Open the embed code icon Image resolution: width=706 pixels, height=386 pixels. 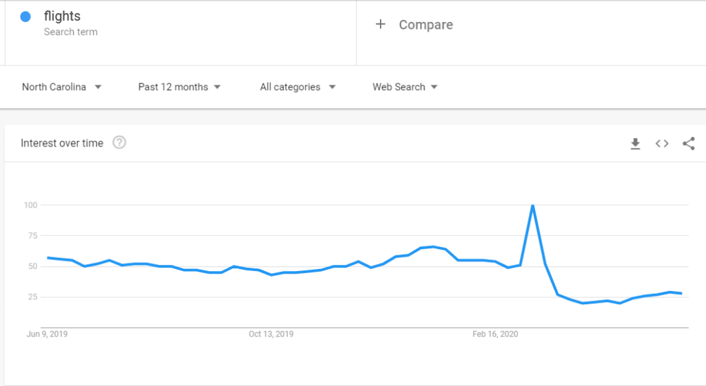(x=662, y=143)
